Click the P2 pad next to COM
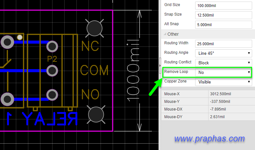This screenshot has height=150, width=255. [52, 71]
